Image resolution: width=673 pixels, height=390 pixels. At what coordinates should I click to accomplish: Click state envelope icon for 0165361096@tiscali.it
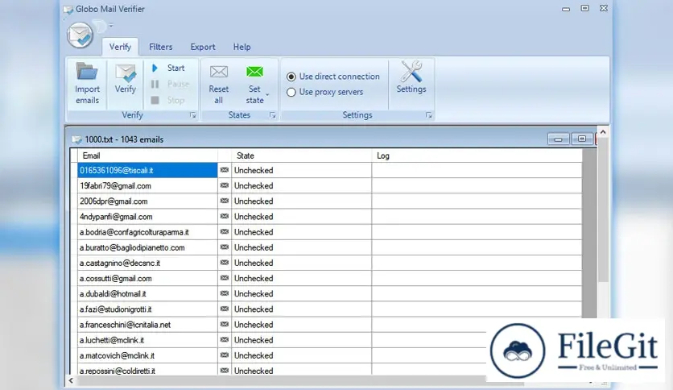(x=225, y=170)
